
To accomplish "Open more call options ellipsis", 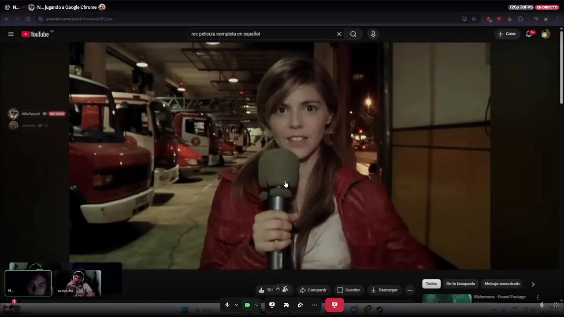I will 314,305.
